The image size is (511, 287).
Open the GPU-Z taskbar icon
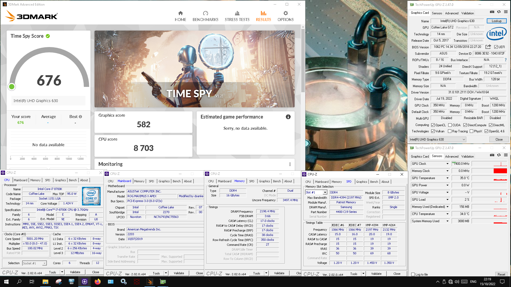(163, 282)
